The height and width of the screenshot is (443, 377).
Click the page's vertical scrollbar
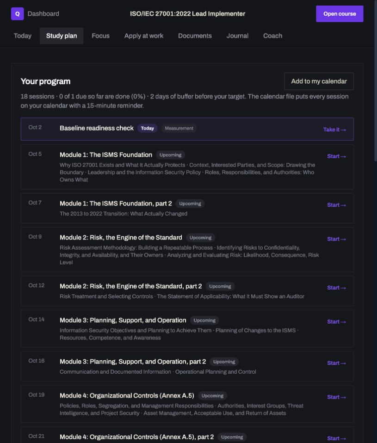pos(375,80)
